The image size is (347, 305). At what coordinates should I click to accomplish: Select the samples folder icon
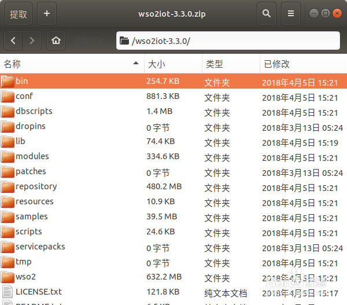click(8, 217)
